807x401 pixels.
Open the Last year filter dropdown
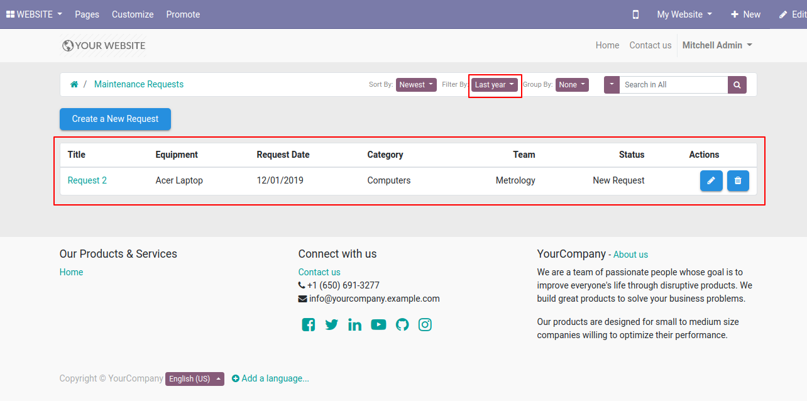(495, 85)
